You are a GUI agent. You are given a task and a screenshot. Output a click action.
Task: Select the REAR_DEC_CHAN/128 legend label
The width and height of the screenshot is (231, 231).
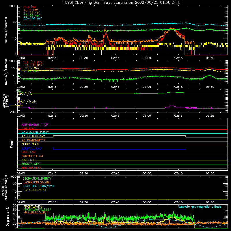click(38, 186)
